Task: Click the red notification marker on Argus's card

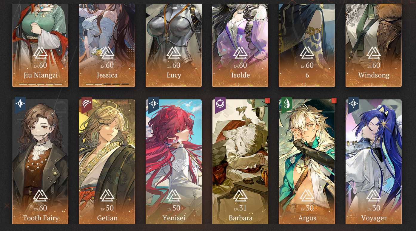Action: tap(334, 101)
